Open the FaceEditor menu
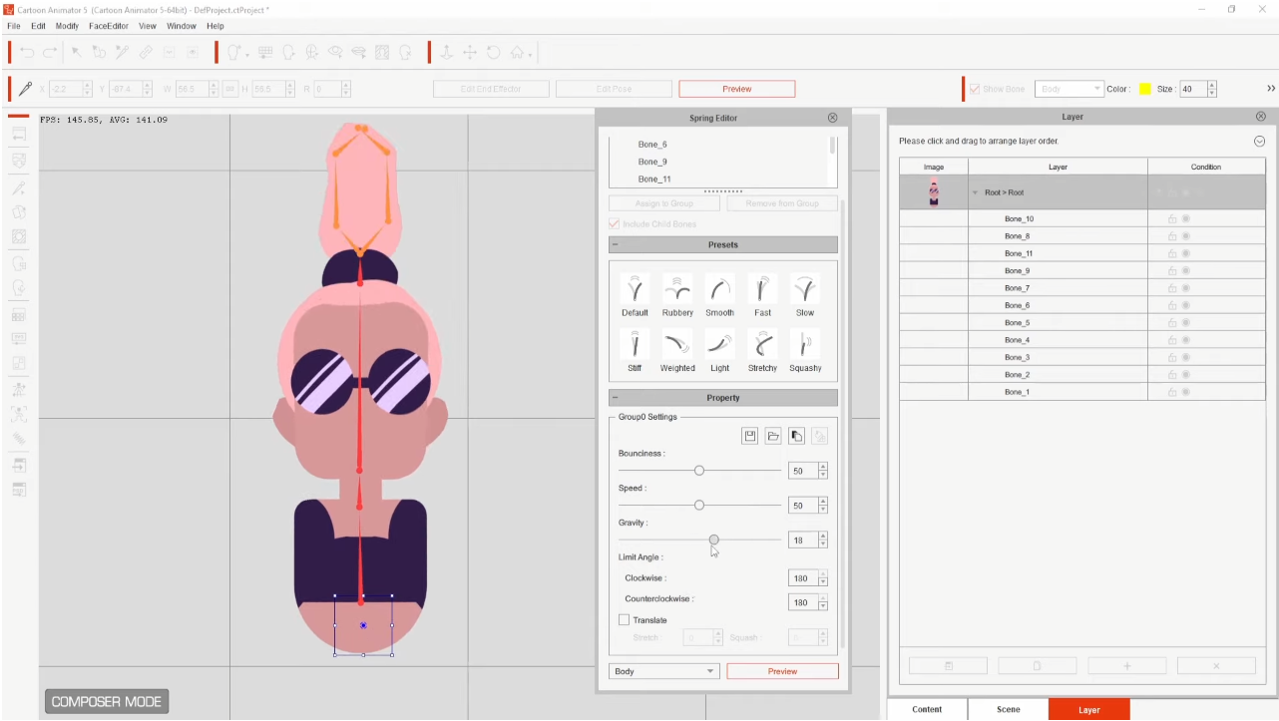Viewport: 1279px width, 721px height. pos(109,26)
